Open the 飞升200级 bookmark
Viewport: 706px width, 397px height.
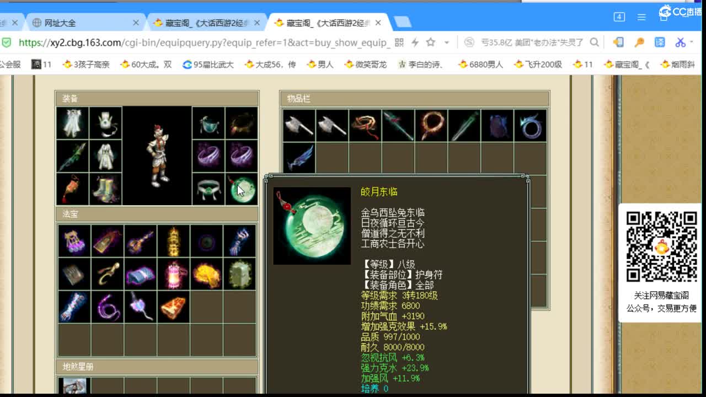(538, 65)
